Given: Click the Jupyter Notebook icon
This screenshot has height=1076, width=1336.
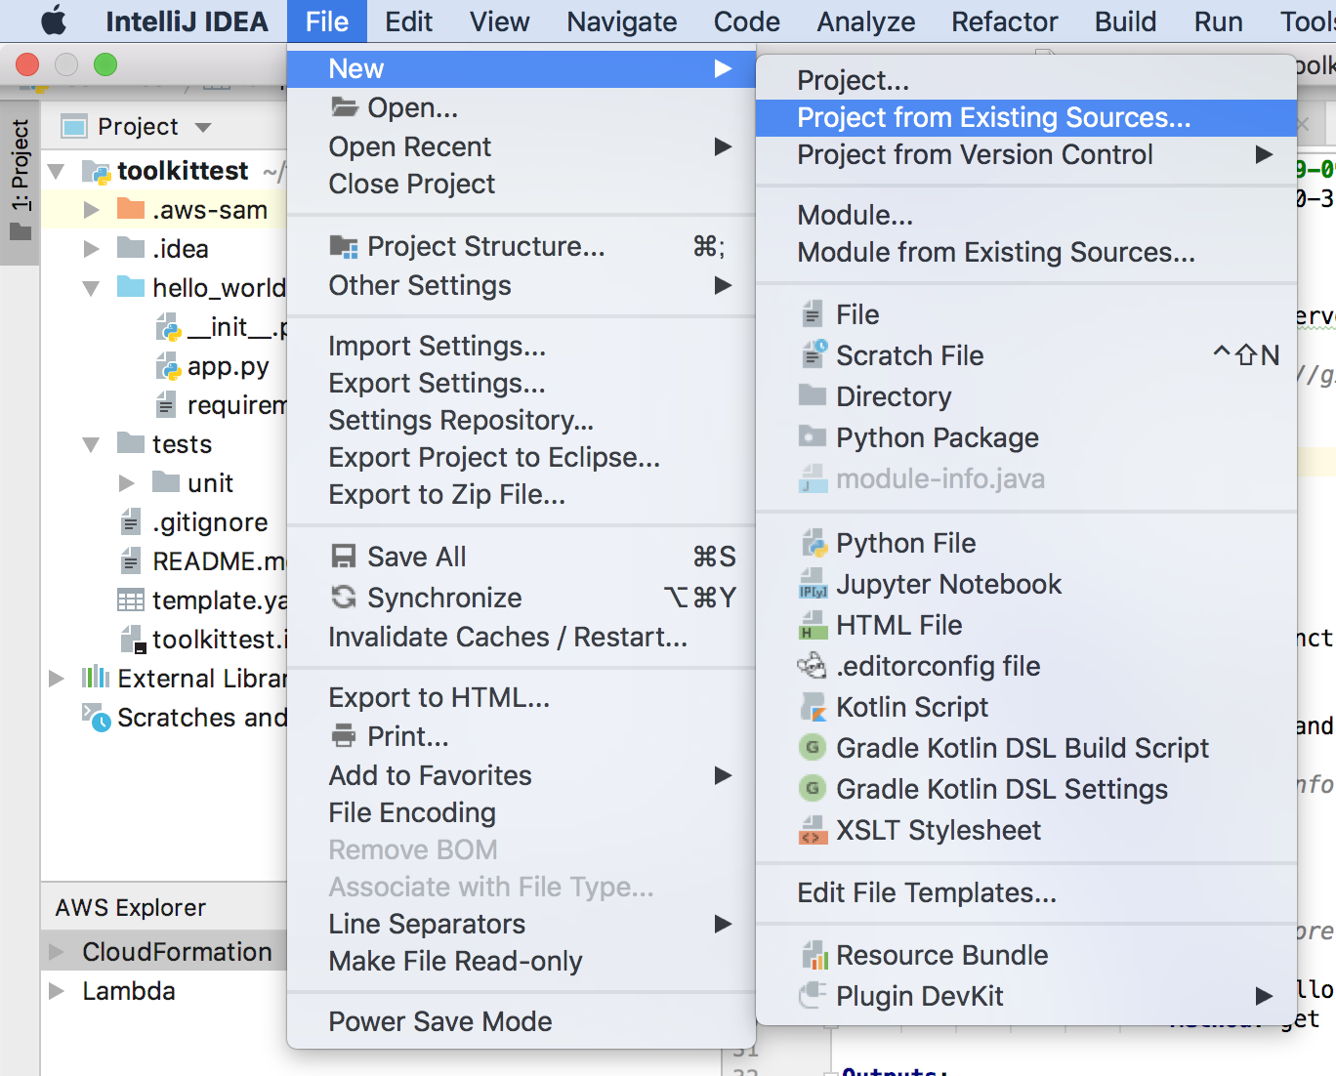Looking at the screenshot, I should [813, 584].
